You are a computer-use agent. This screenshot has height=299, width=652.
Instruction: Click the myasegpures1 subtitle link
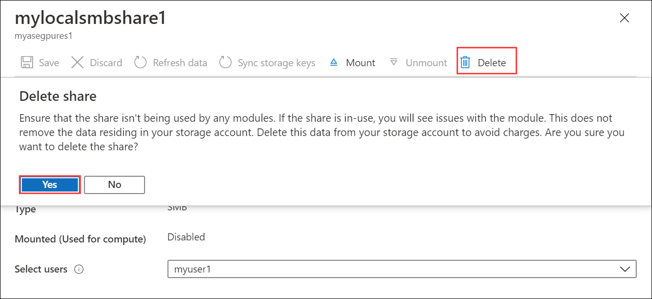[43, 36]
